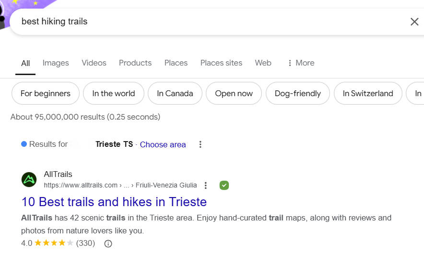Open the three-dot menu beside the AllTrails URL
424x264 pixels.
pos(205,185)
